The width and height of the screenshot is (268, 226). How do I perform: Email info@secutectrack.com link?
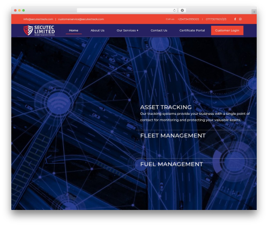38,19
